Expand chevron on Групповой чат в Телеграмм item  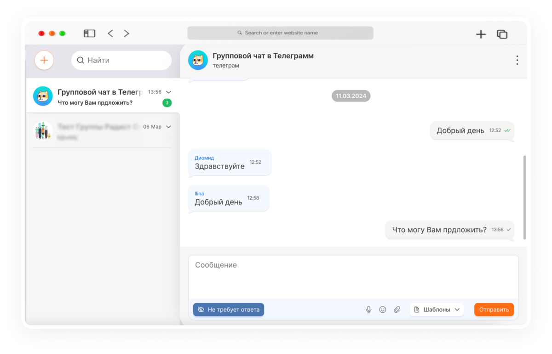[x=168, y=92]
